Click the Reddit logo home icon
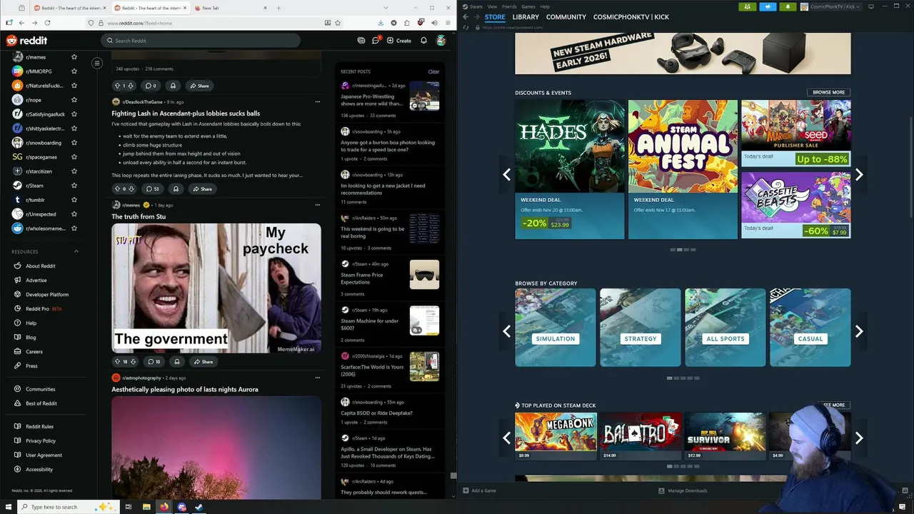Screen dimensions: 914x514 click(x=26, y=41)
